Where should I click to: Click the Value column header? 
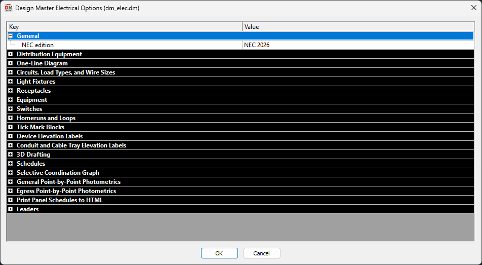point(358,27)
